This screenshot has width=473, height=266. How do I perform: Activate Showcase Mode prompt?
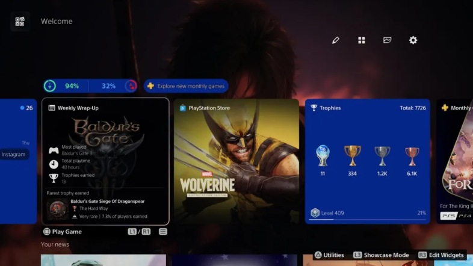(382, 255)
